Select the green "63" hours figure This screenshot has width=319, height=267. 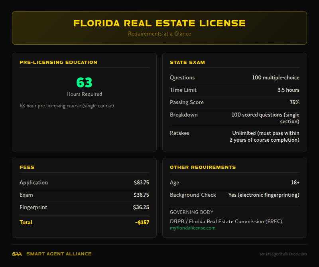pos(84,83)
